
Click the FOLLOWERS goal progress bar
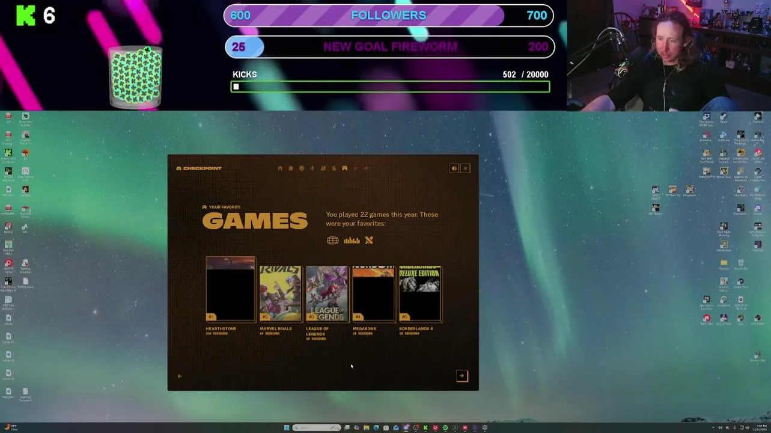click(388, 16)
